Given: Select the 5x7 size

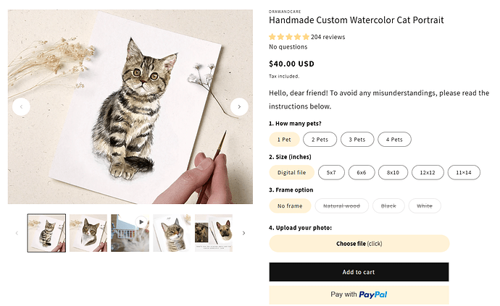Looking at the screenshot, I should point(331,173).
